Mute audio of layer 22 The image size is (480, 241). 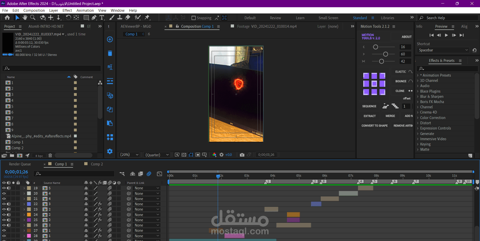point(9,204)
